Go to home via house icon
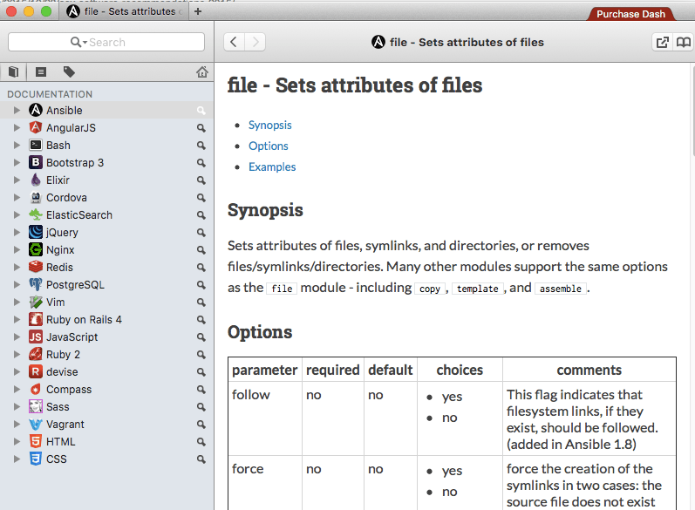This screenshot has width=695, height=510. point(202,71)
